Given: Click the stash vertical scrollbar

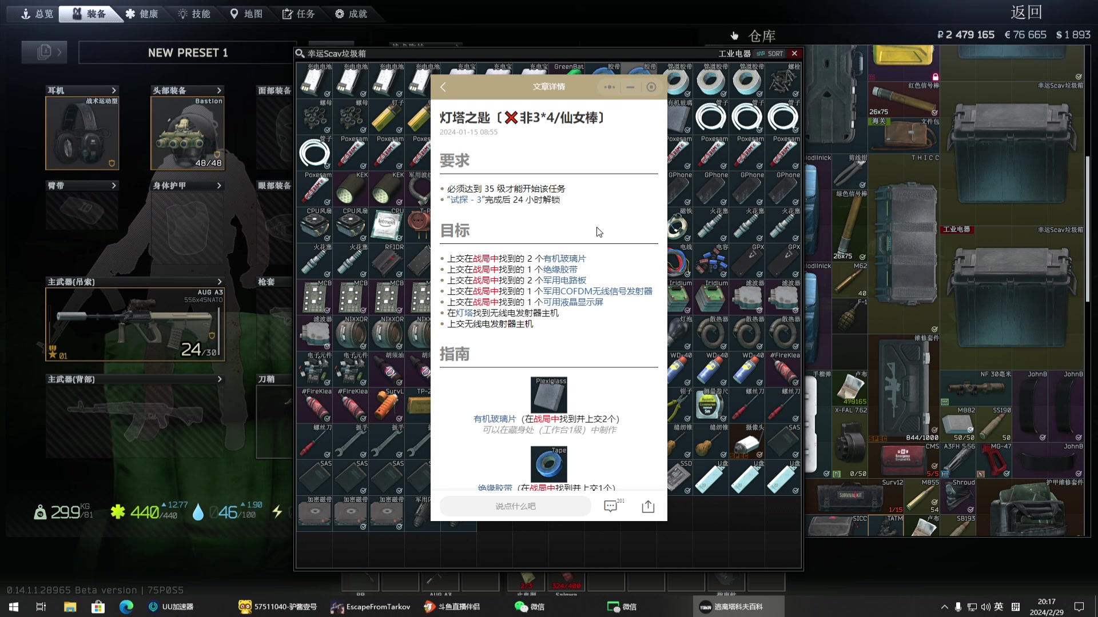Looking at the screenshot, I should point(1088,229).
